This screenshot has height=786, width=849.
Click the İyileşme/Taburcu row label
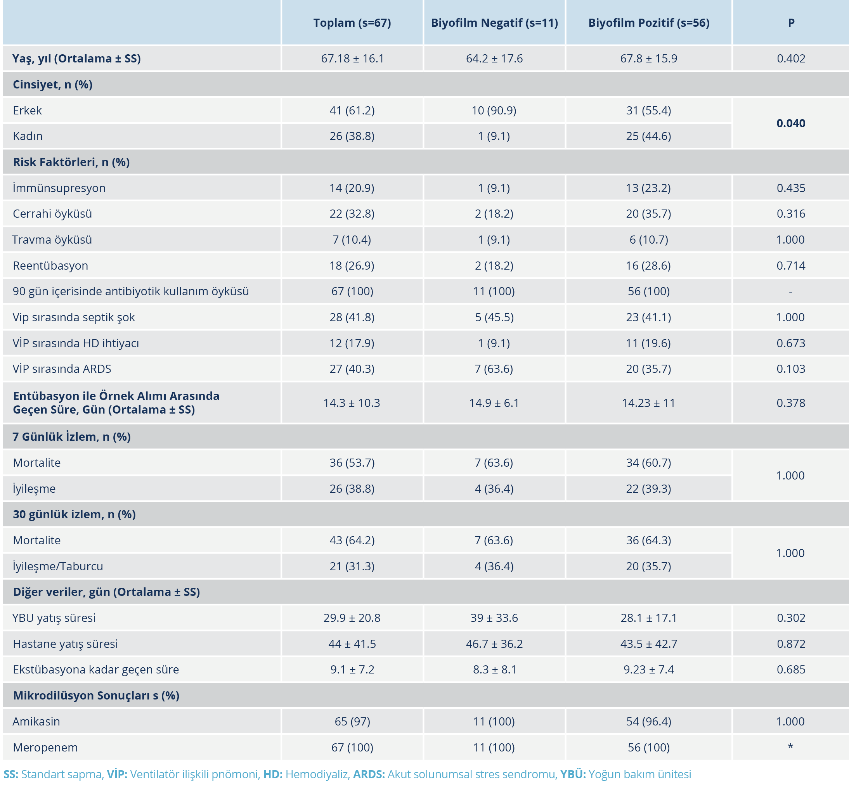pyautogui.click(x=58, y=566)
